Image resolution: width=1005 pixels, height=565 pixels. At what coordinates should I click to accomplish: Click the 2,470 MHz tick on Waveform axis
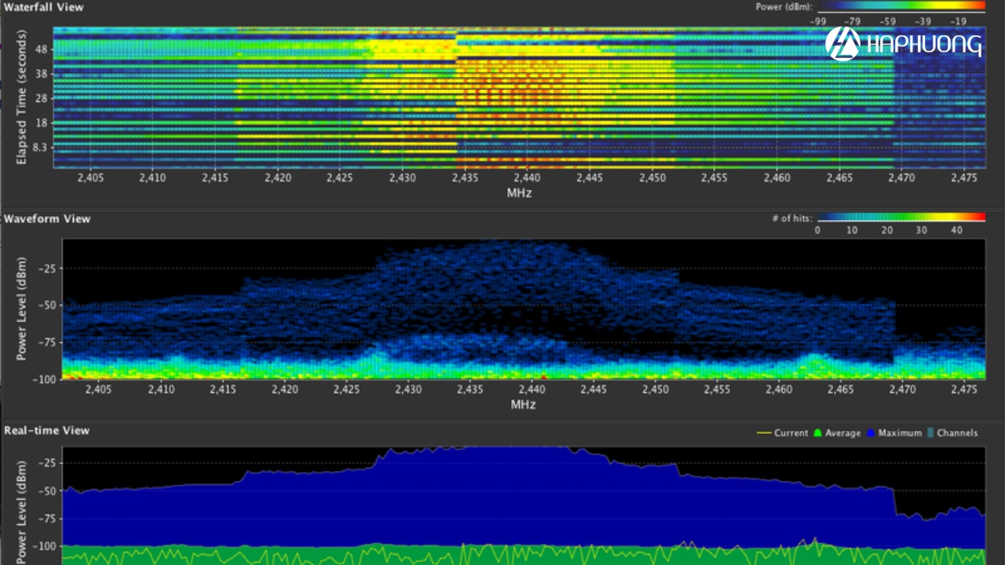coord(903,389)
